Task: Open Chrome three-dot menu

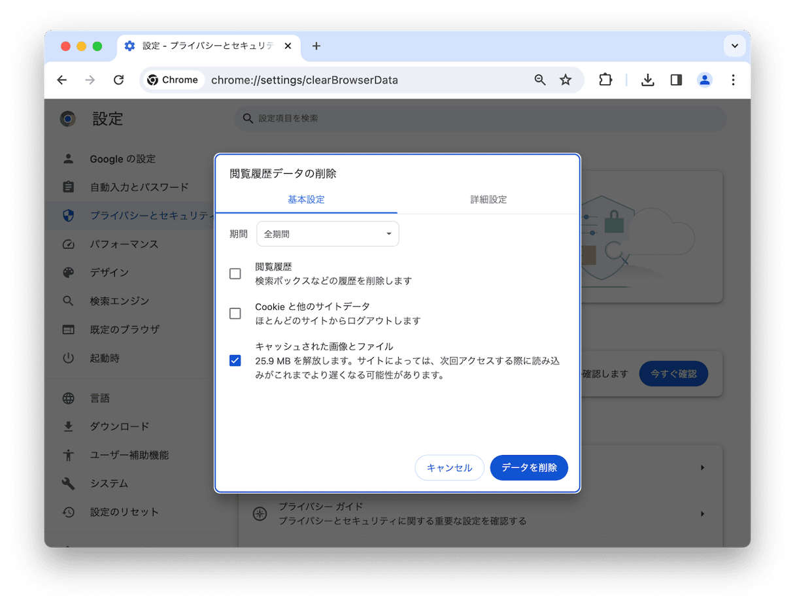Action: pos(733,80)
